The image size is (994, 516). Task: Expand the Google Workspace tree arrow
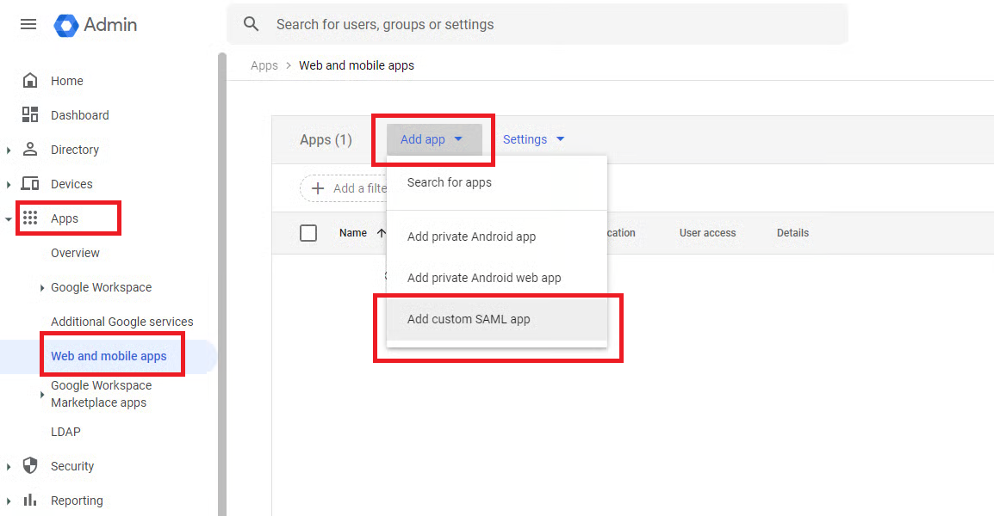tap(42, 288)
